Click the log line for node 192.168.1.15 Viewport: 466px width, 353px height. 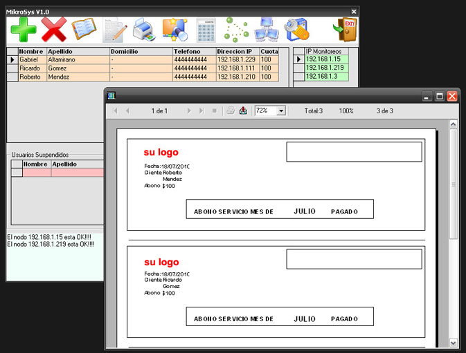click(x=49, y=237)
